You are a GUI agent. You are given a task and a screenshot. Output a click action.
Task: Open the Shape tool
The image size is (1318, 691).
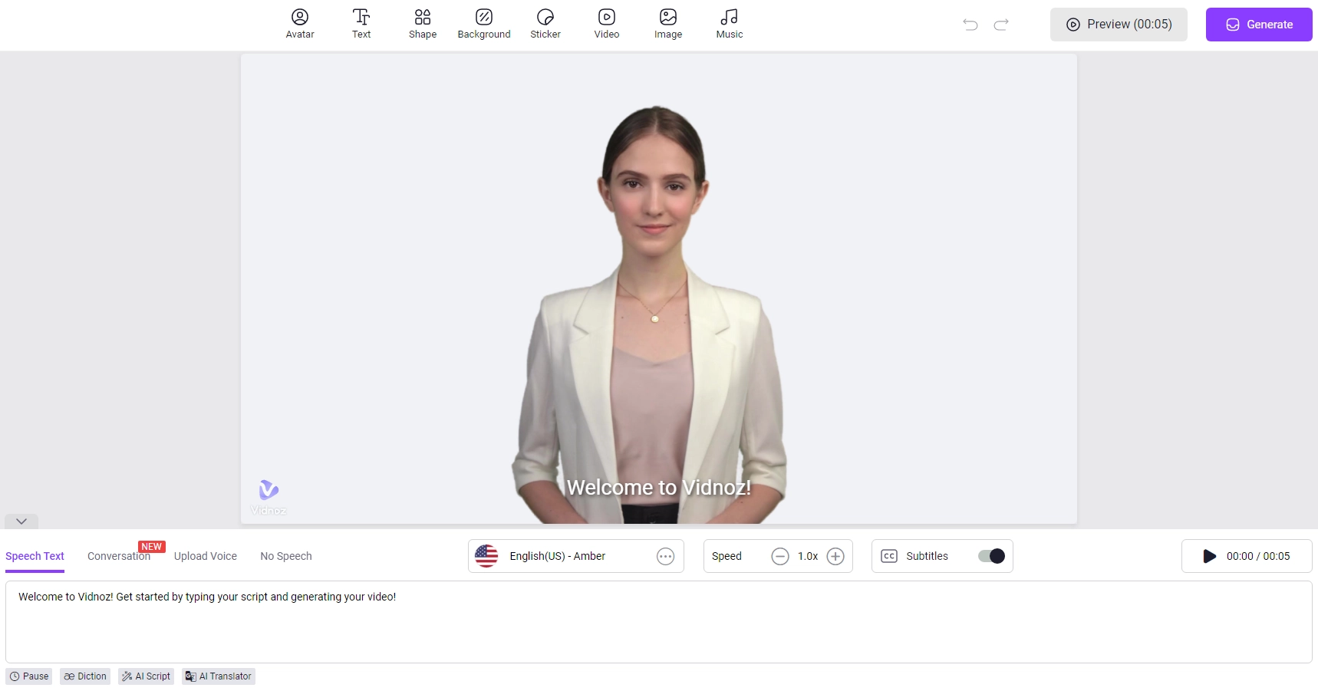click(x=422, y=24)
